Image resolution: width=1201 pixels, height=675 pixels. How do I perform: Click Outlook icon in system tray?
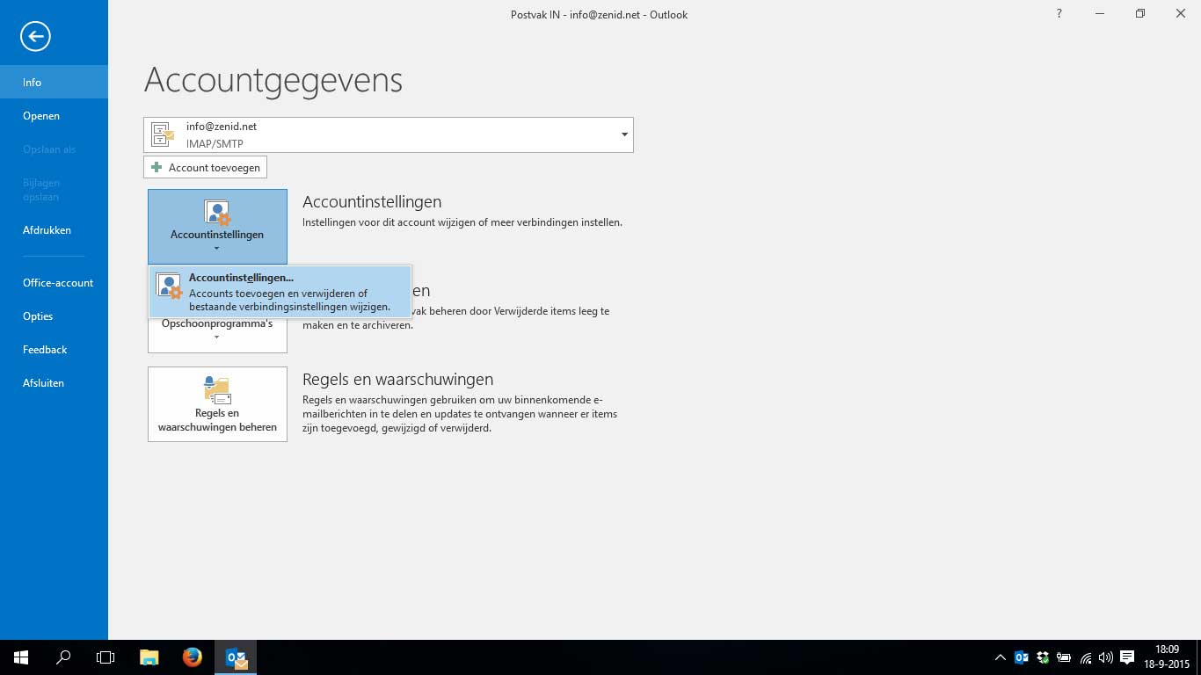click(x=1022, y=657)
